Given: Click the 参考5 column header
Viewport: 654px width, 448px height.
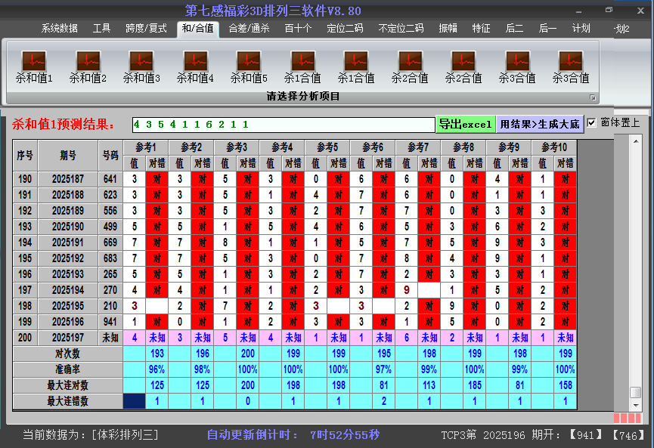Looking at the screenshot, I should [327, 147].
